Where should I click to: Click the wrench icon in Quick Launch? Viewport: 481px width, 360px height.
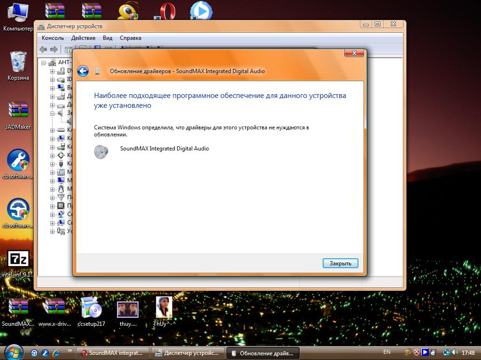(x=45, y=352)
